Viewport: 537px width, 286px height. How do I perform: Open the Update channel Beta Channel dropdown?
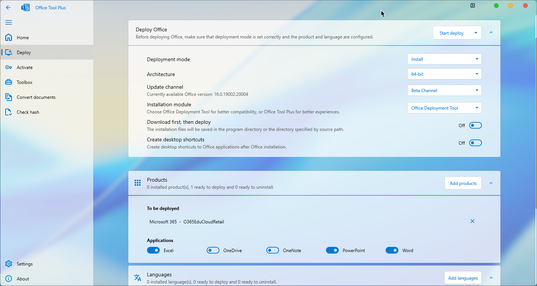click(x=444, y=90)
